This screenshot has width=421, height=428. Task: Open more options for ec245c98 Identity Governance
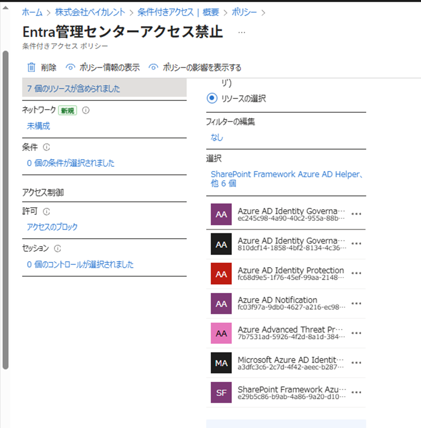[356, 214]
